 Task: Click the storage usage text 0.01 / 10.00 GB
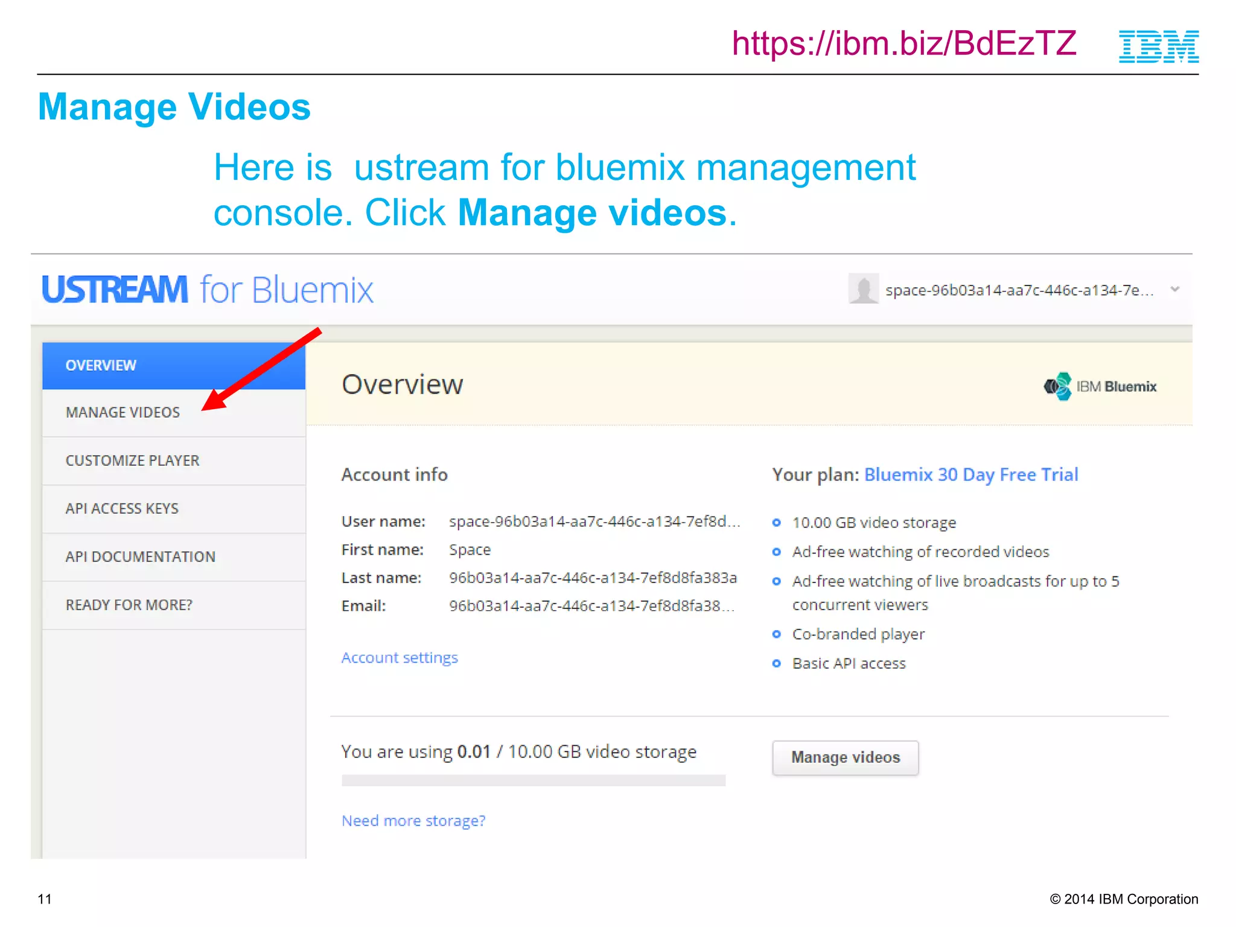(518, 752)
